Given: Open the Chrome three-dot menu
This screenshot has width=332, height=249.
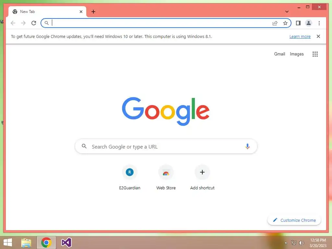Looking at the screenshot, I should coord(319,23).
